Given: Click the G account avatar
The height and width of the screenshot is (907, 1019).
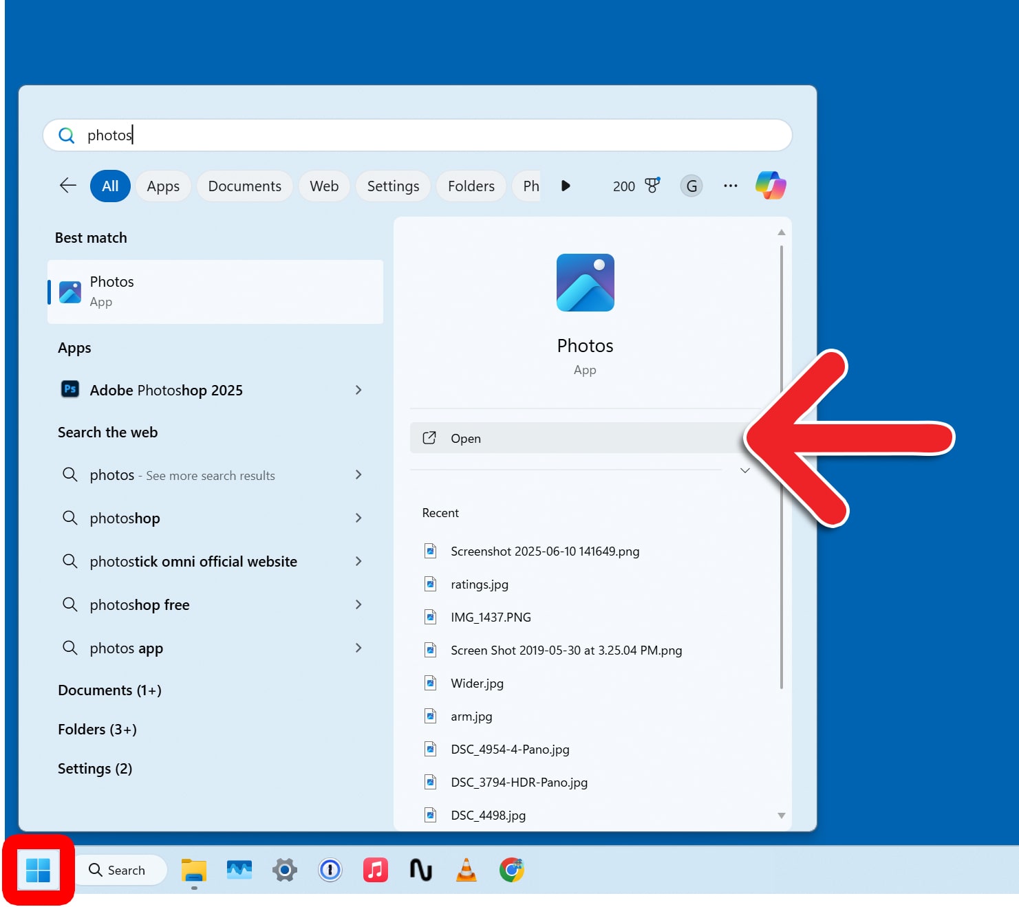Looking at the screenshot, I should [691, 186].
